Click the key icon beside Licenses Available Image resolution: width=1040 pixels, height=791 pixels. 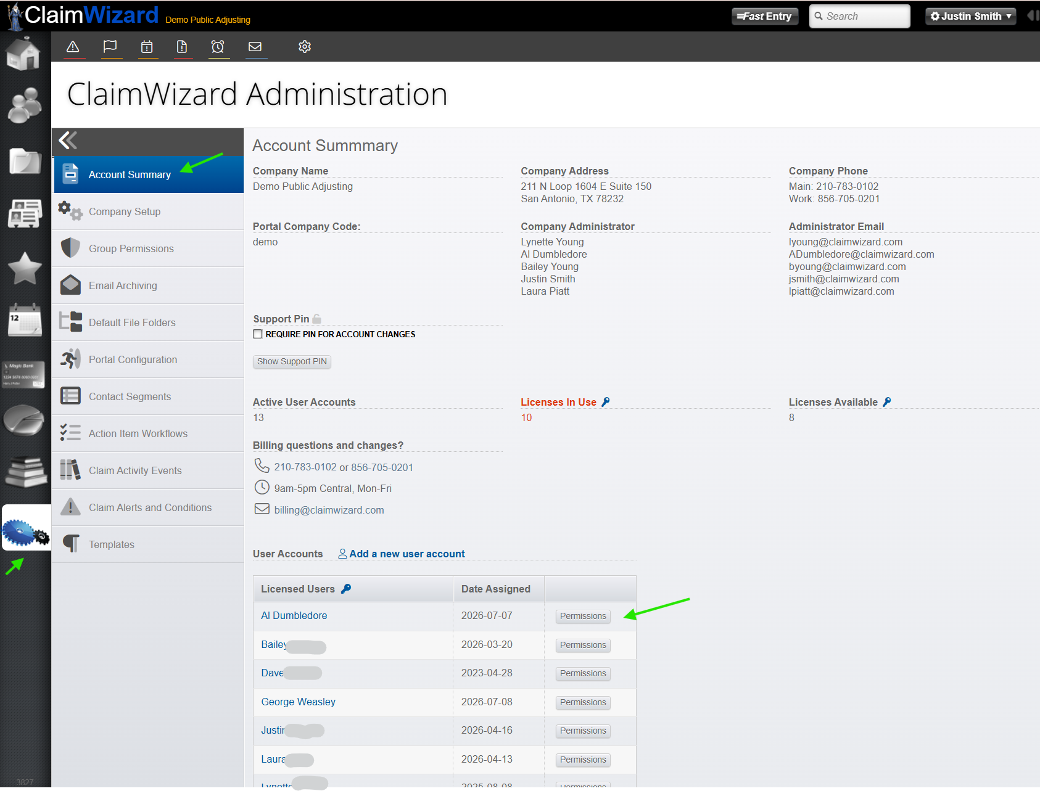887,402
